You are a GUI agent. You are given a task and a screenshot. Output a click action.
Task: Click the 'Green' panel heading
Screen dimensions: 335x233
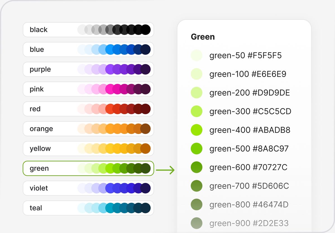(203, 37)
